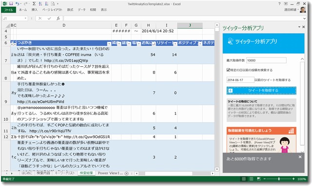Open print preview icon
Image resolution: width=312 pixels, height=186 pixels.
pos(53,3)
